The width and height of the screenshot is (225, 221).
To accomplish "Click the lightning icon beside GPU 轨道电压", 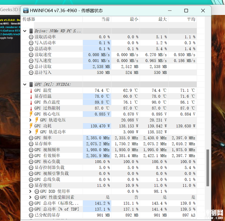I will [x=37, y=120].
